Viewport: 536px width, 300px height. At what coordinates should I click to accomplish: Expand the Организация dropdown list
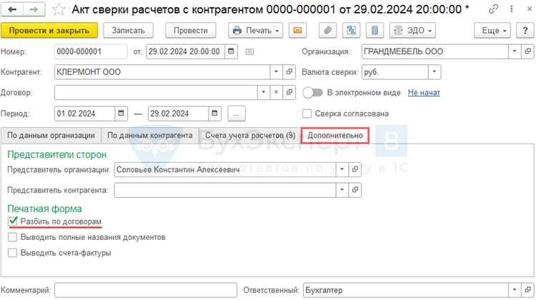pos(515,51)
